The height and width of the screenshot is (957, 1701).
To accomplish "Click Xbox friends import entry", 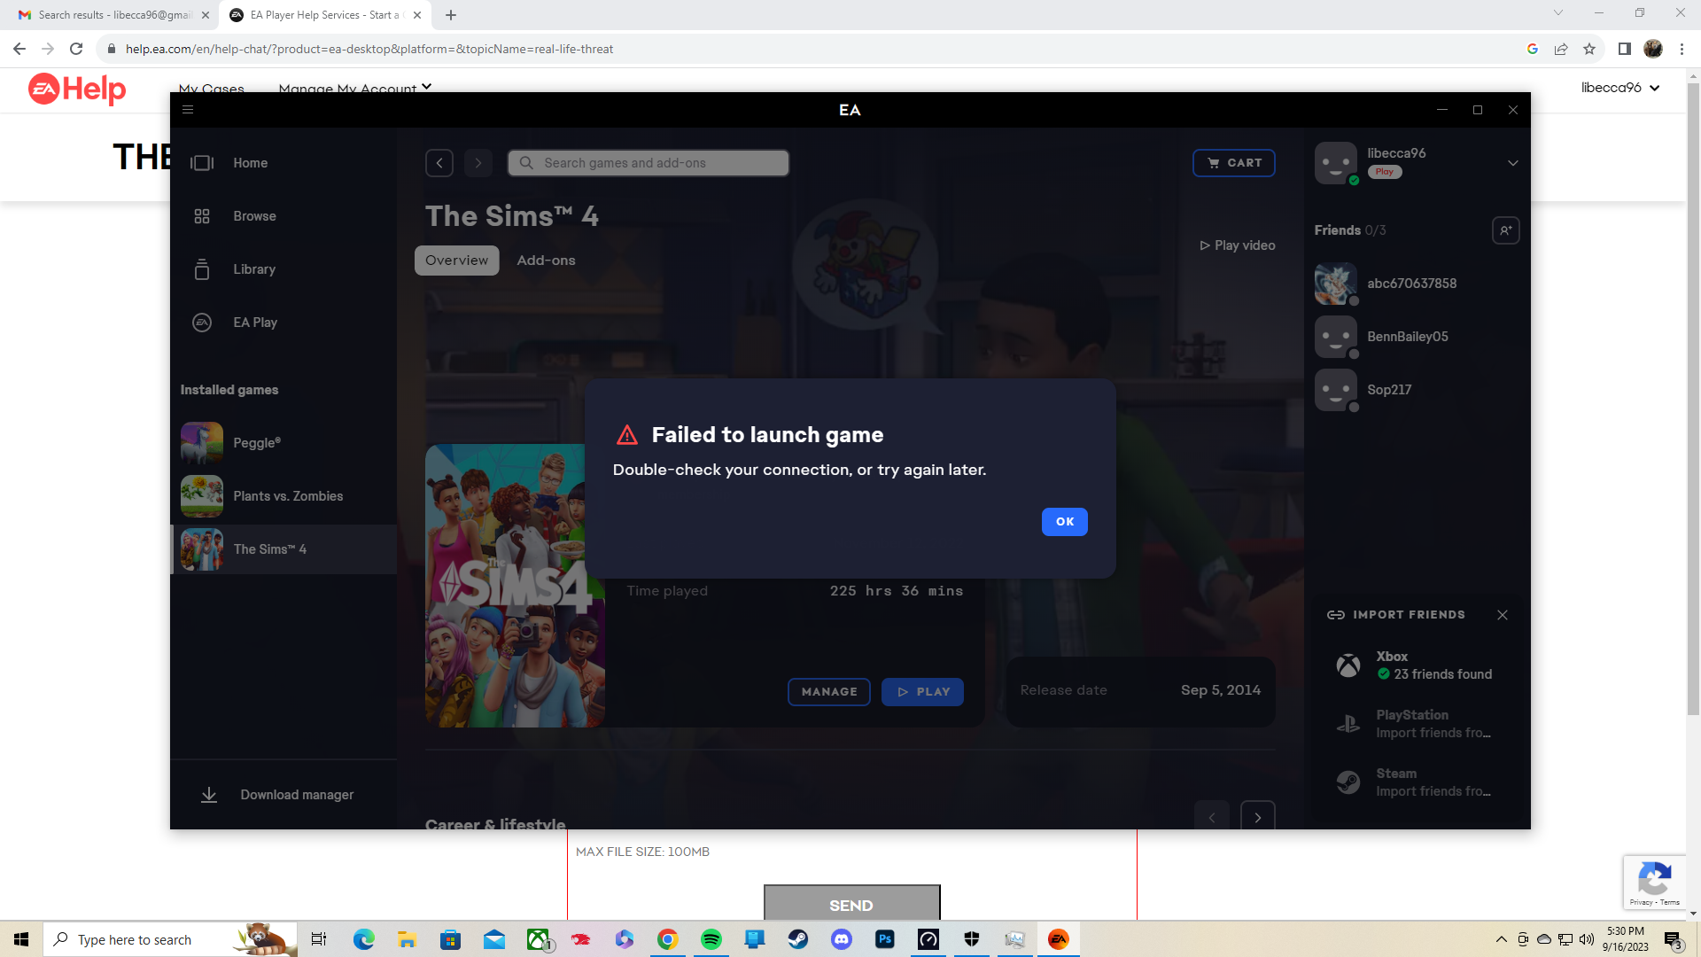I will click(1416, 665).
